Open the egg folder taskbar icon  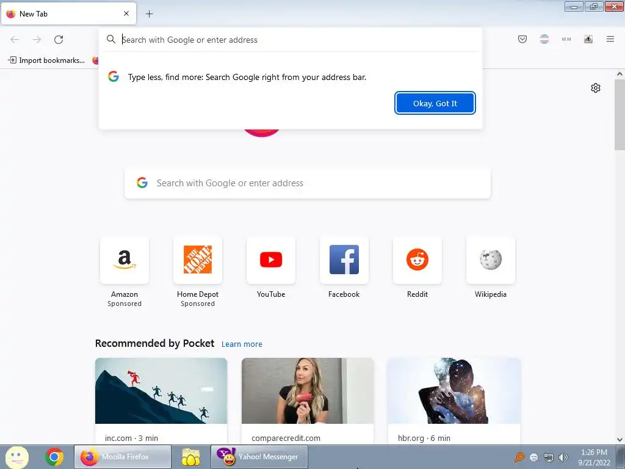coord(191,457)
